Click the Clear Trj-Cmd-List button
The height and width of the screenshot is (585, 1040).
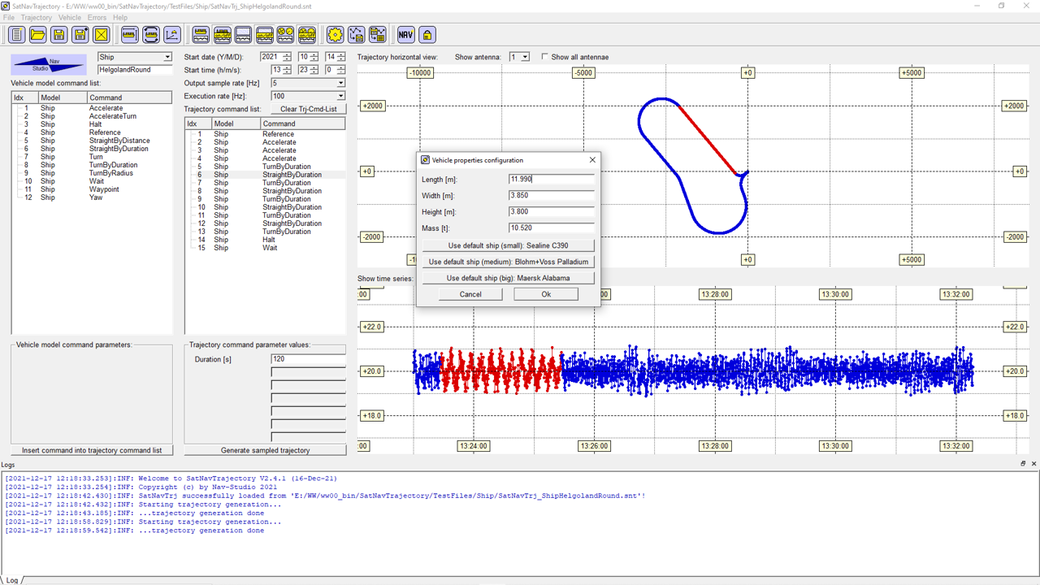coord(308,109)
